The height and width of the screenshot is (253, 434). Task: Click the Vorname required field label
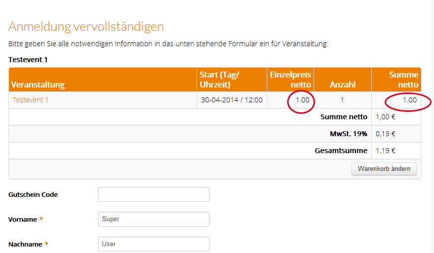pos(23,219)
